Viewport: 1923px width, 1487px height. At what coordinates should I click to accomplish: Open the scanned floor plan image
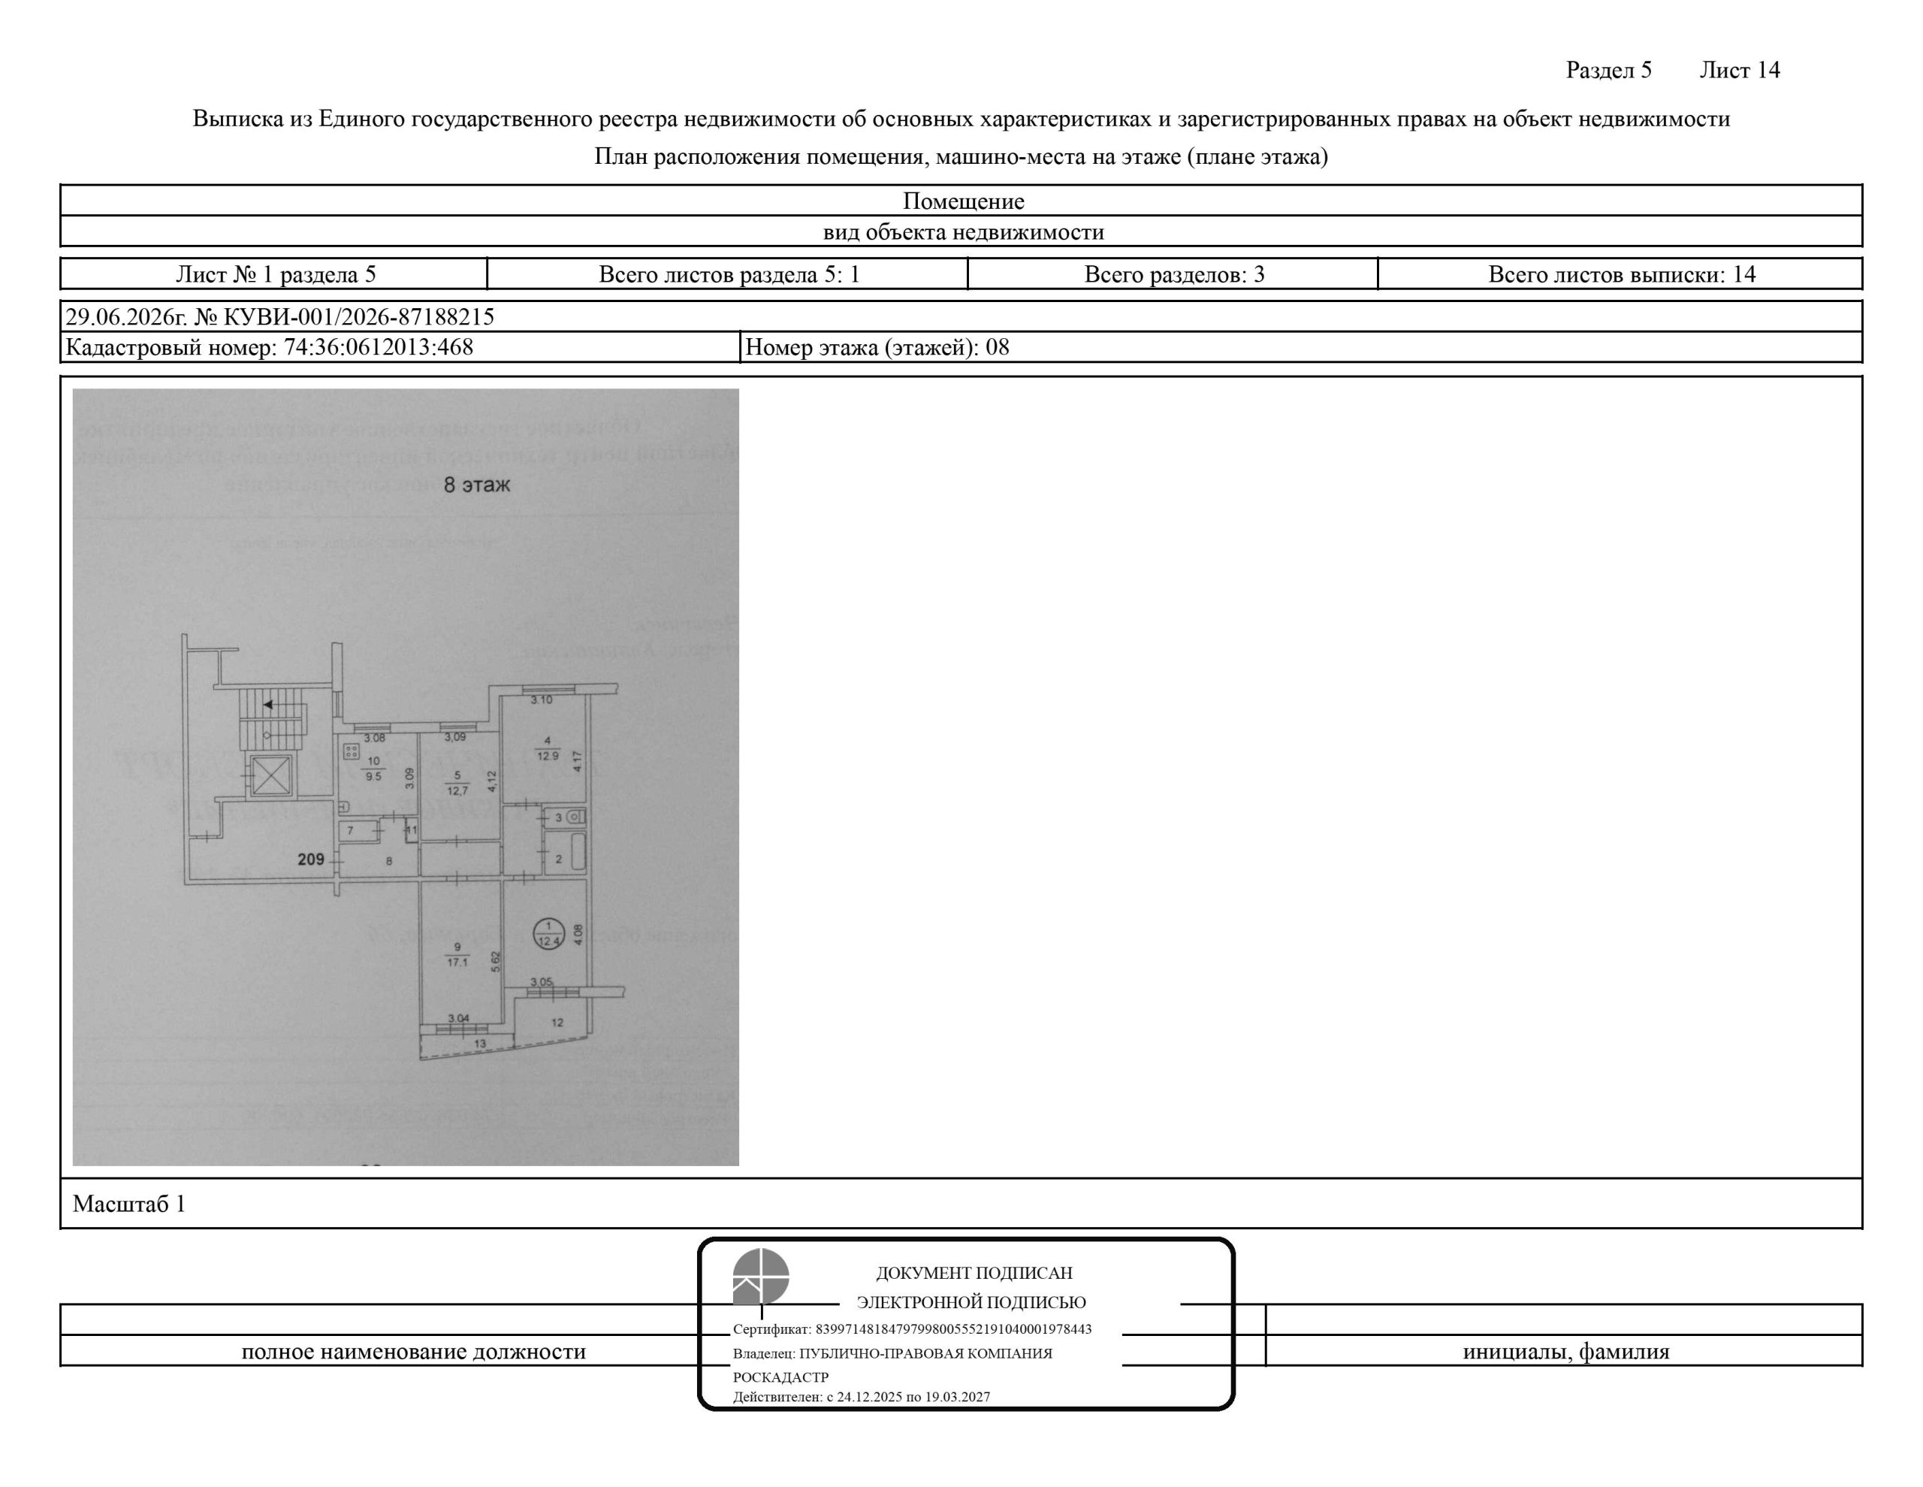point(406,777)
